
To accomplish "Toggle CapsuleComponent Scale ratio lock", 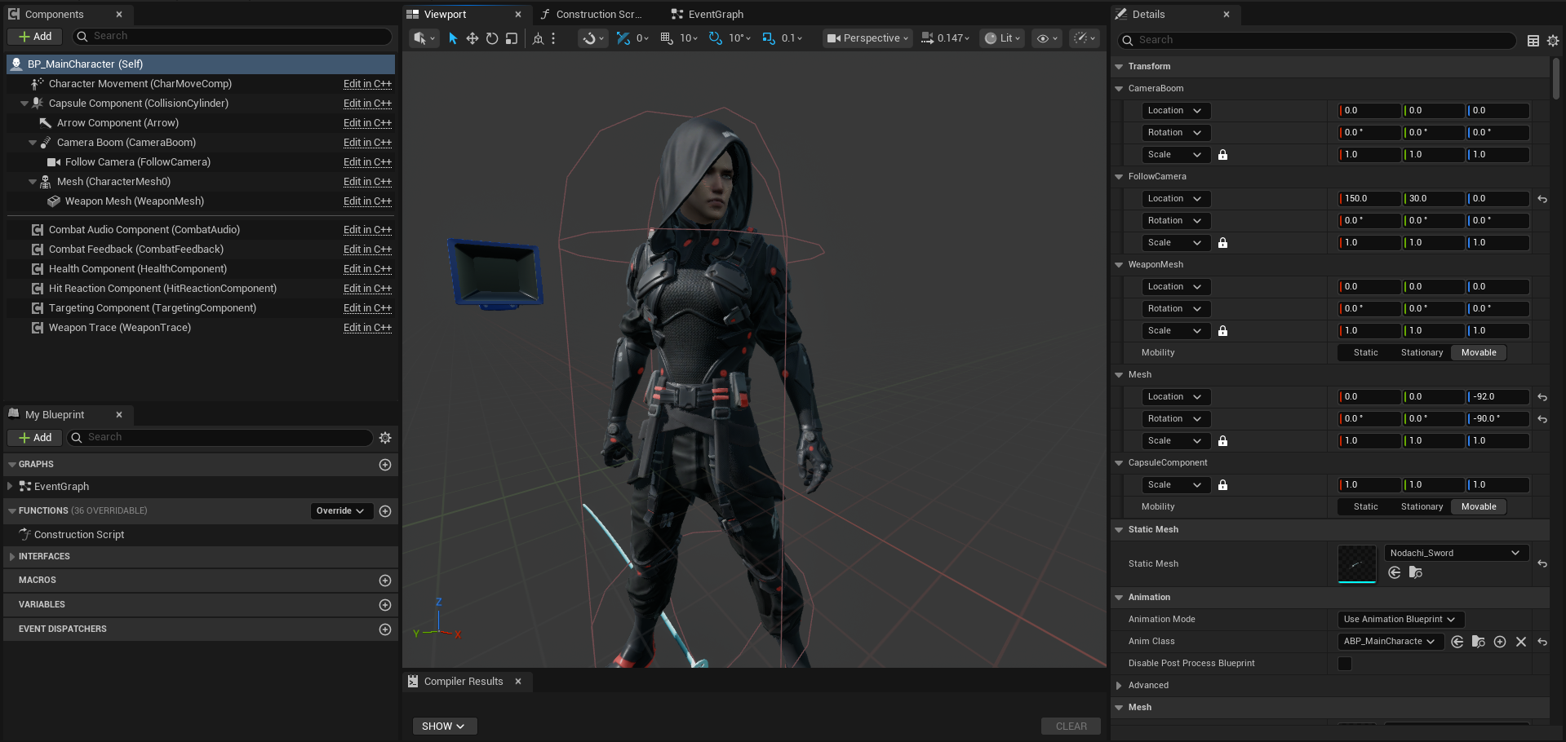I will pos(1222,485).
